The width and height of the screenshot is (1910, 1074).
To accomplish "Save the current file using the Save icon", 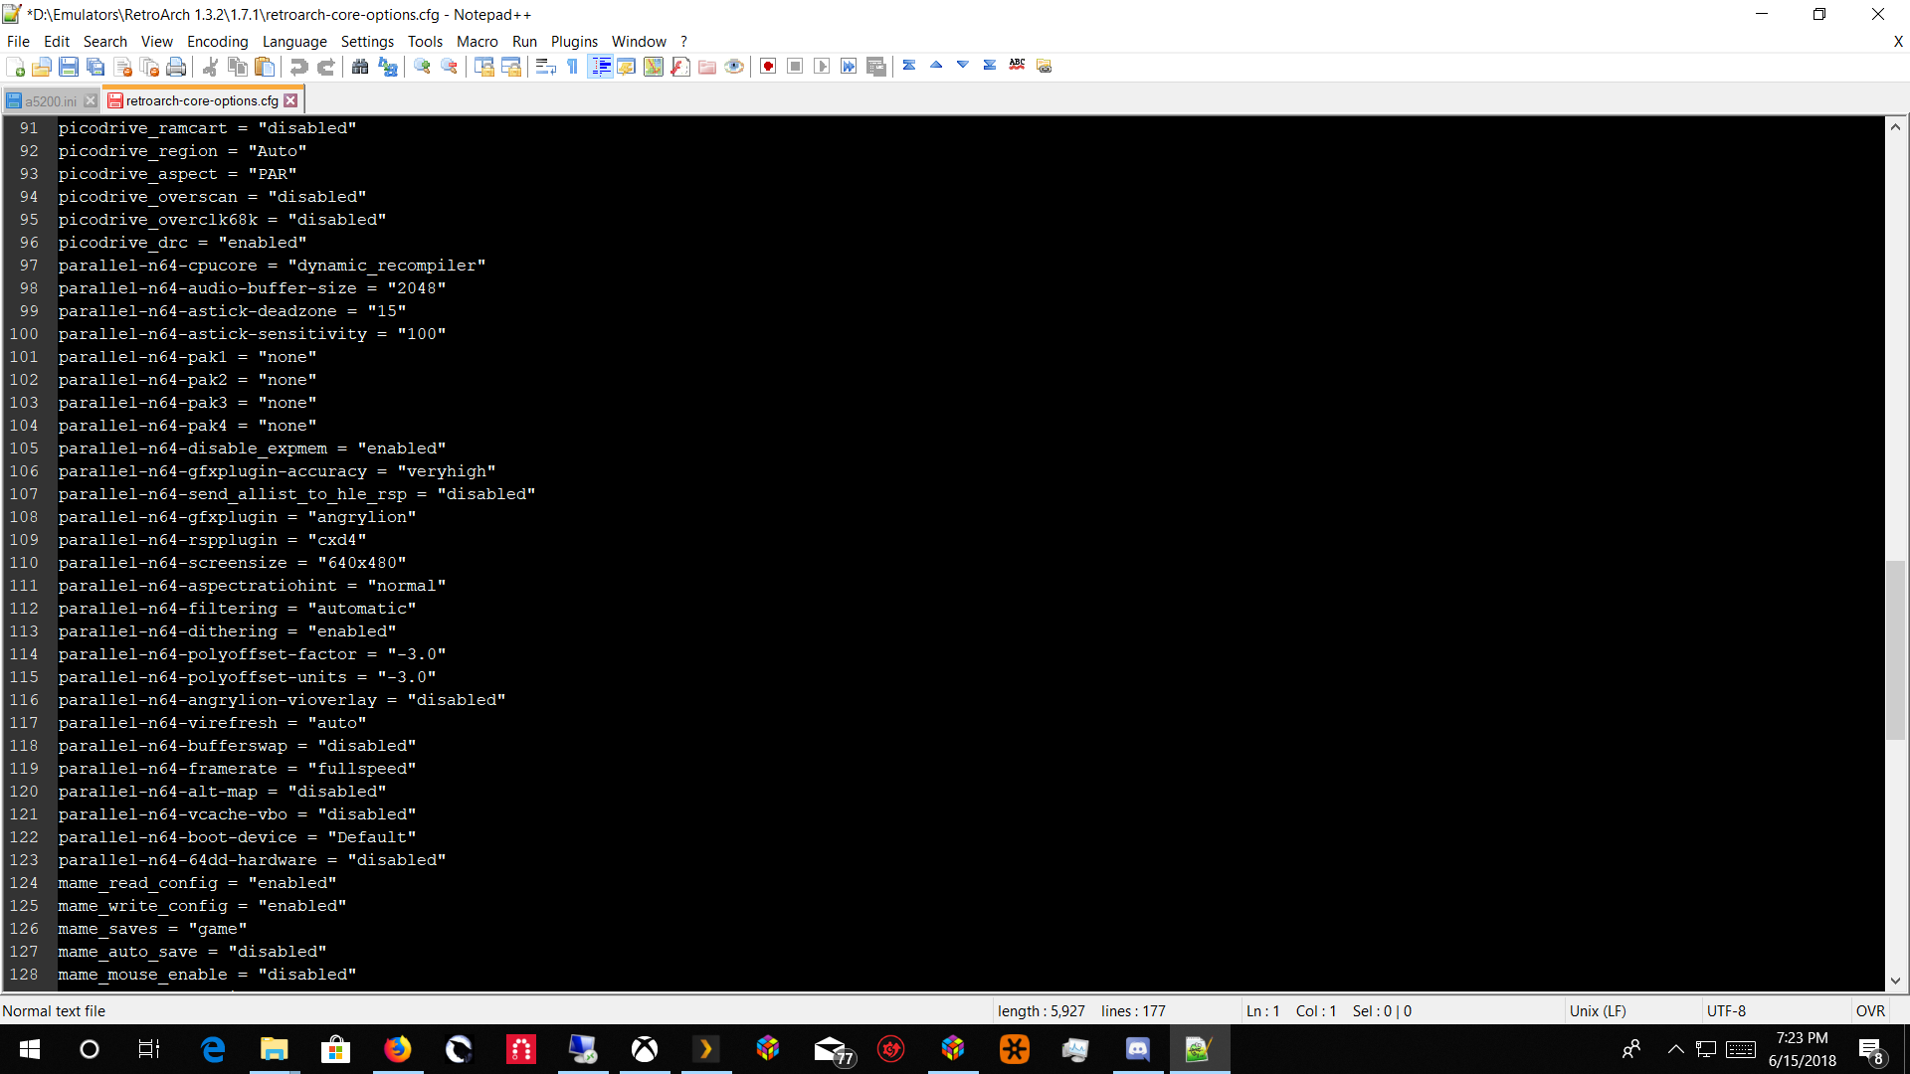I will click(x=69, y=67).
